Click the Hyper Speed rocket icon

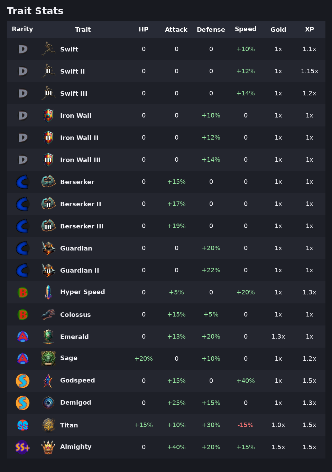pyautogui.click(x=48, y=292)
